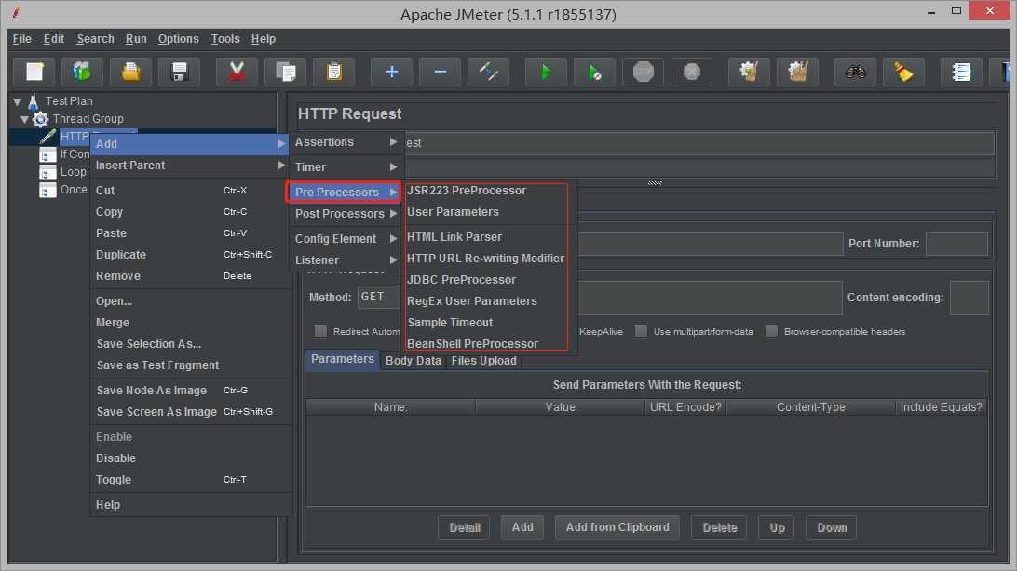The image size is (1017, 571).
Task: Collapse the Thread Group tree node
Action: coord(24,119)
